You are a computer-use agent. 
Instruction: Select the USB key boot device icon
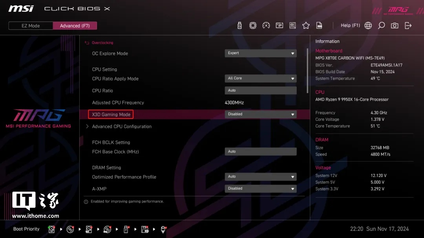coord(126,229)
